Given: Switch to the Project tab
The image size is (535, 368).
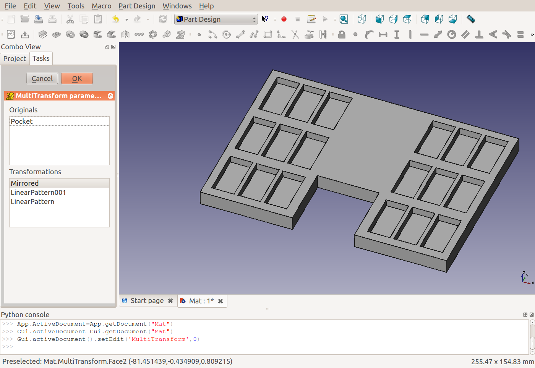Looking at the screenshot, I should [x=15, y=58].
